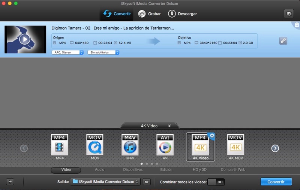Click the source size 52.4 MB
This screenshot has width=300, height=190.
pos(125,43)
